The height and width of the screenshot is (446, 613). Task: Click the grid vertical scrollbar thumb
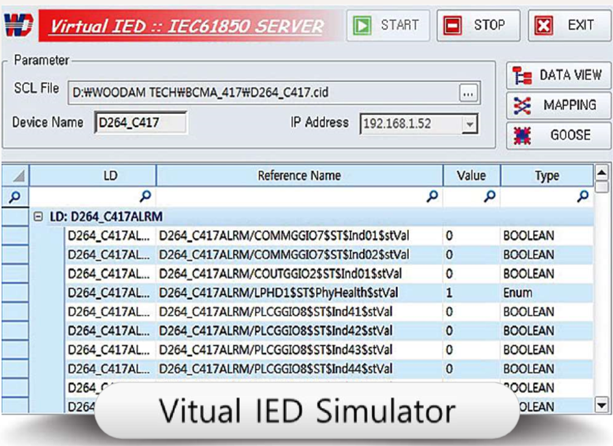click(602, 187)
